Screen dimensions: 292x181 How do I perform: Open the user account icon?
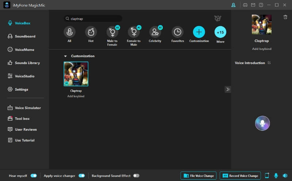point(233,5)
